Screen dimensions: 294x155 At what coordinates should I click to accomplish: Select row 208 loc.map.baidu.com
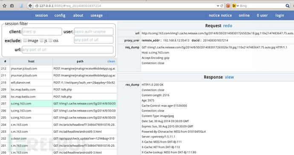(x=58, y=97)
